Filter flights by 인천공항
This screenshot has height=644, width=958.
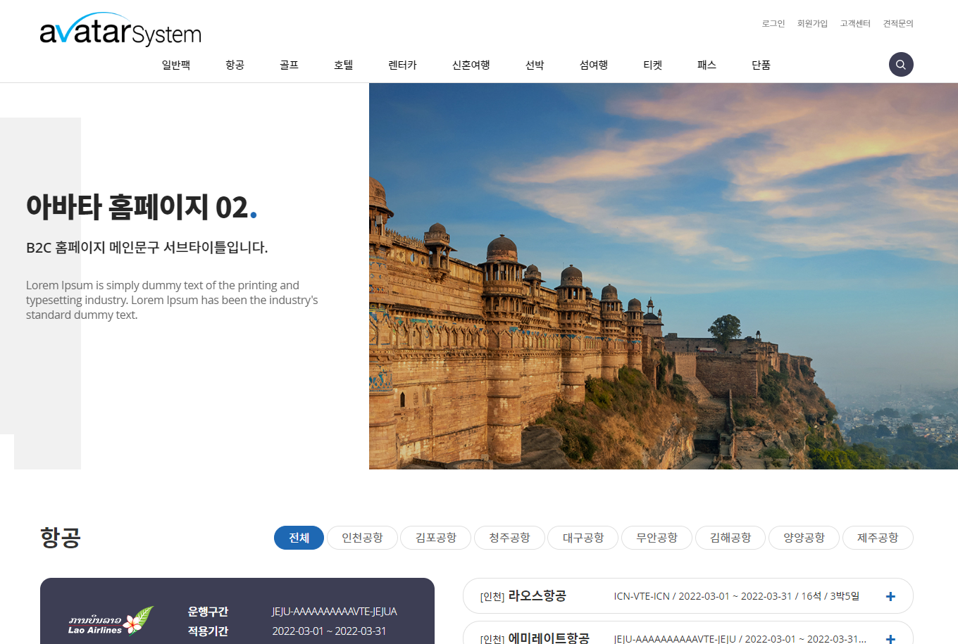362,538
